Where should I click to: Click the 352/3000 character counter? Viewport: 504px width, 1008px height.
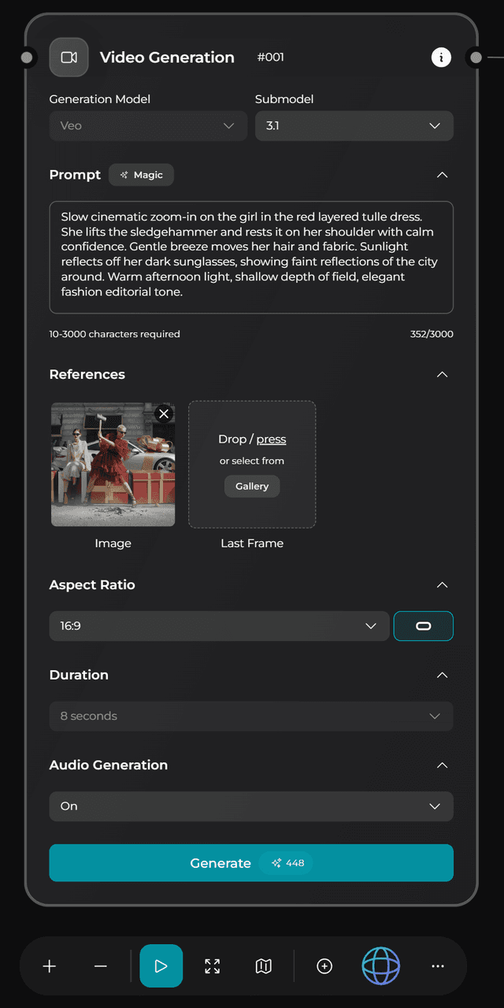point(432,334)
